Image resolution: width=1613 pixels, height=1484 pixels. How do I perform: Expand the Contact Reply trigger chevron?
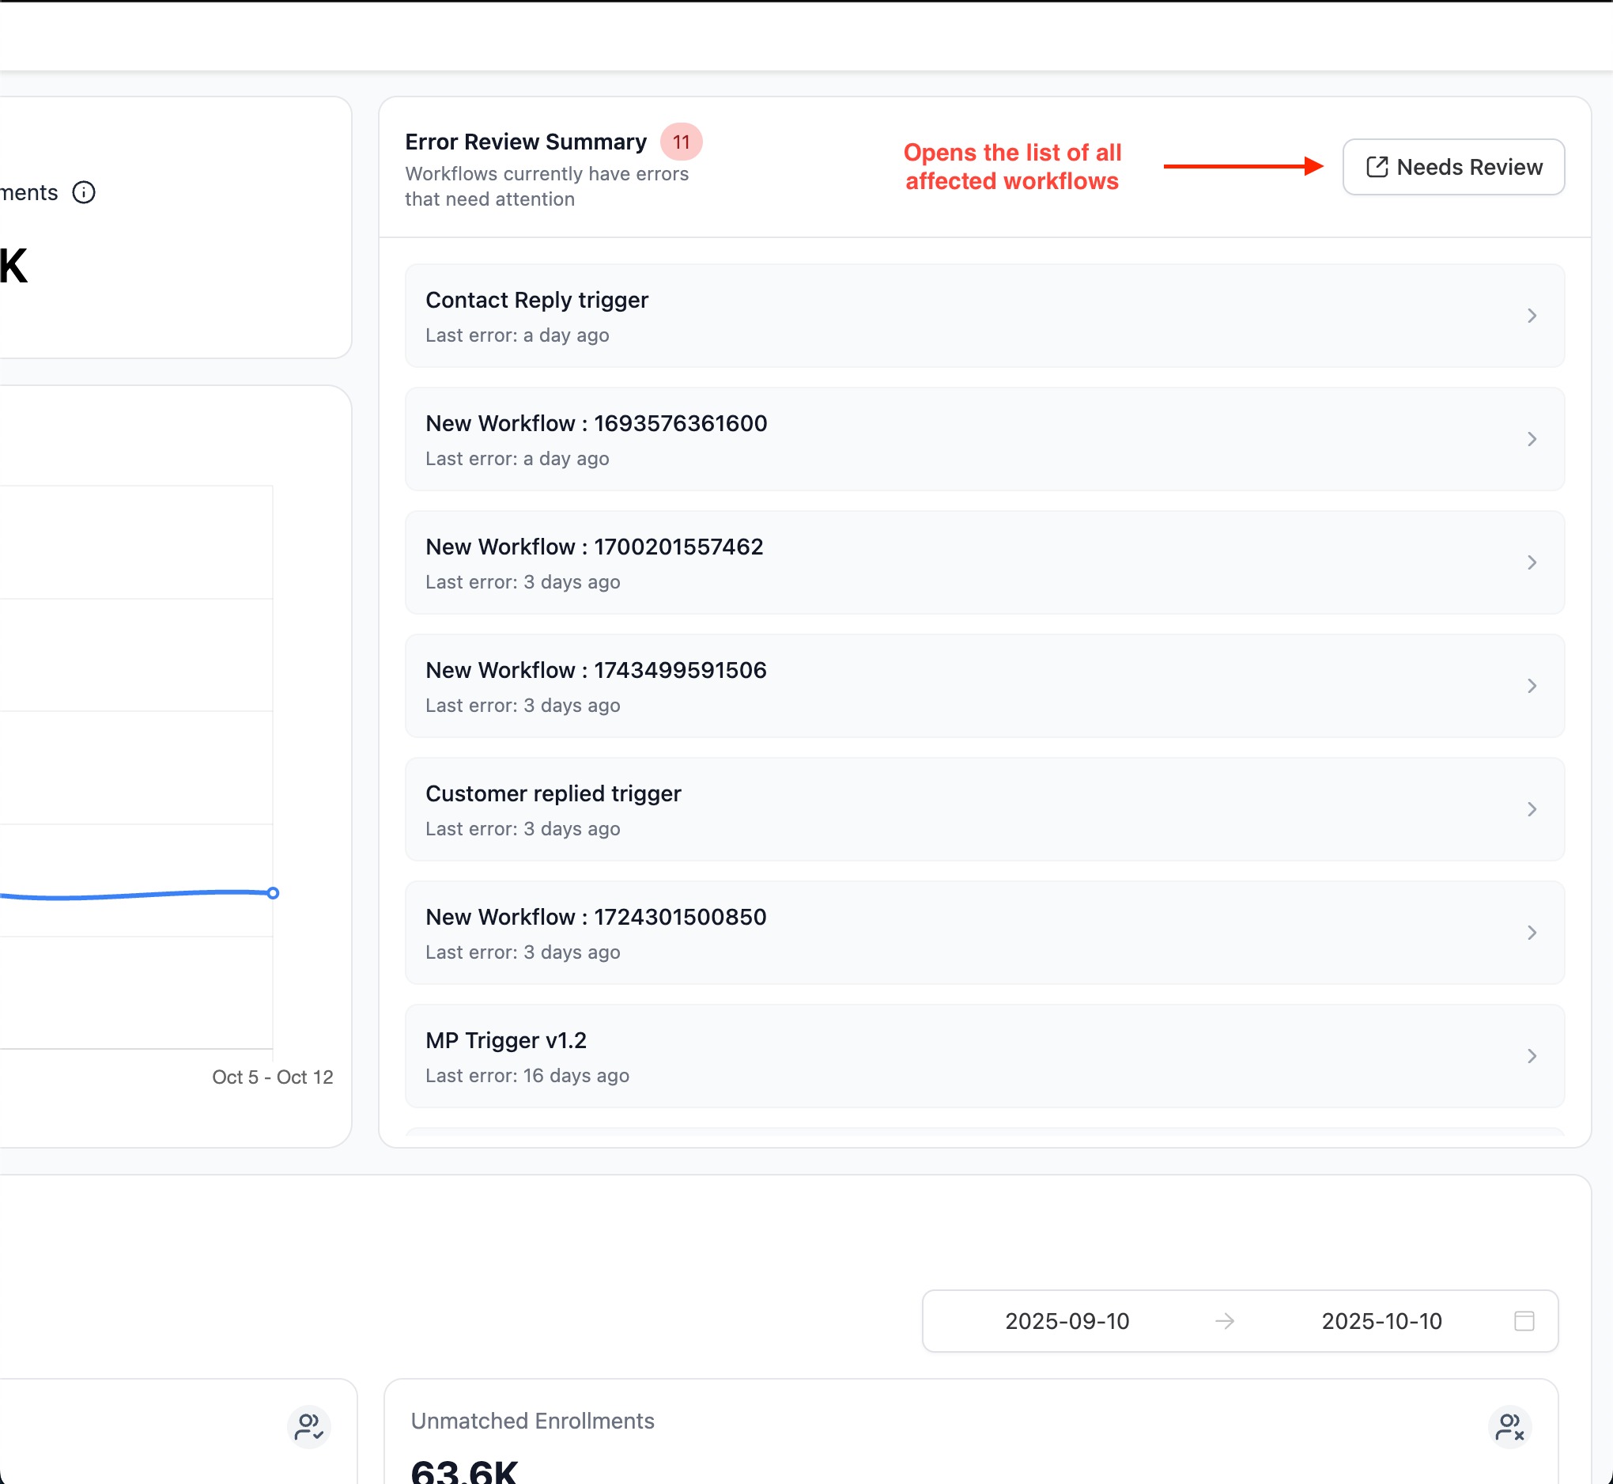tap(1531, 316)
